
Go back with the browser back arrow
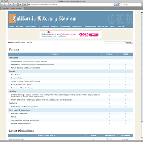pos(3,5)
